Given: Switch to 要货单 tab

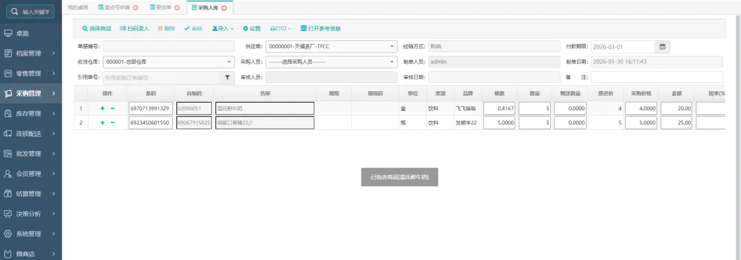Looking at the screenshot, I should (x=160, y=8).
